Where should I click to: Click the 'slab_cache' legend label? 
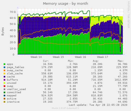(15, 74)
